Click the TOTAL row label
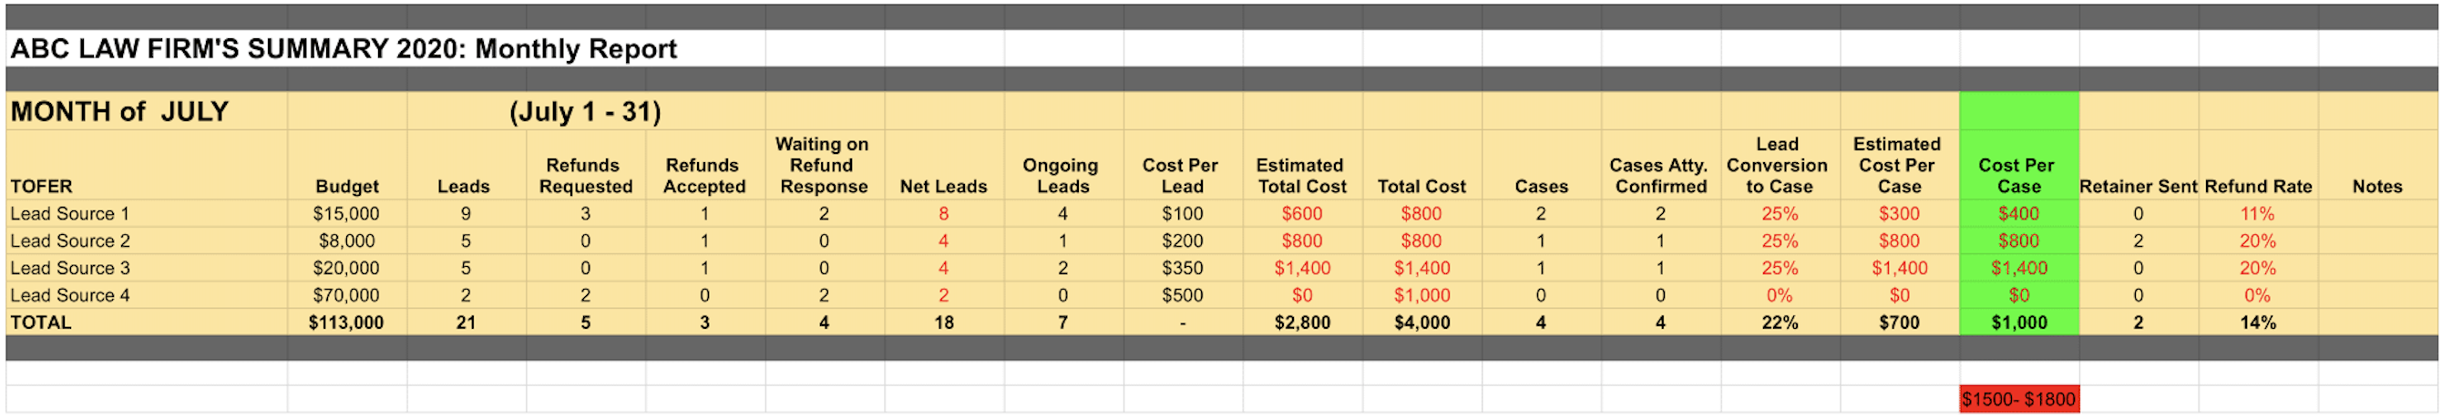Viewport: 2442px width, 419px height. pos(41,322)
